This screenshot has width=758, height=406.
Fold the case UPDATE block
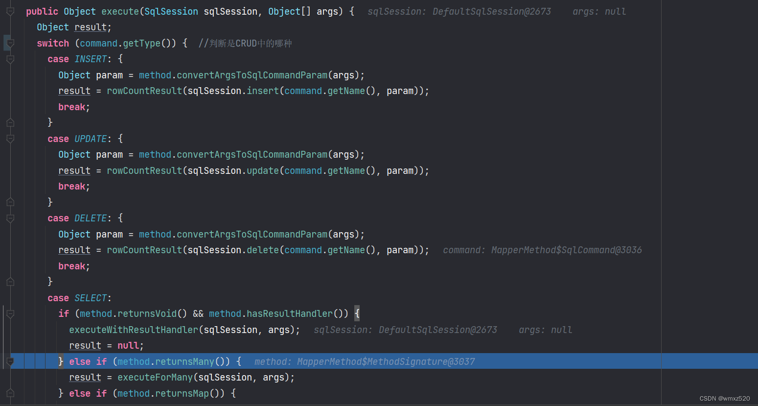[x=10, y=139]
